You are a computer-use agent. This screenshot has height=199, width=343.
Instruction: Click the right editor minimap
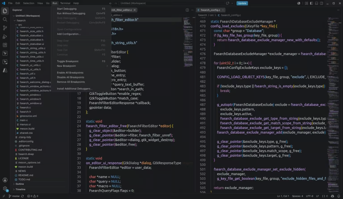[333, 105]
